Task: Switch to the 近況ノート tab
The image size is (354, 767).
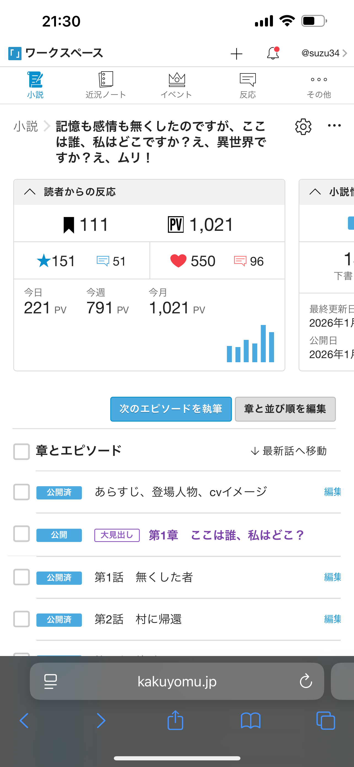Action: pos(106,85)
